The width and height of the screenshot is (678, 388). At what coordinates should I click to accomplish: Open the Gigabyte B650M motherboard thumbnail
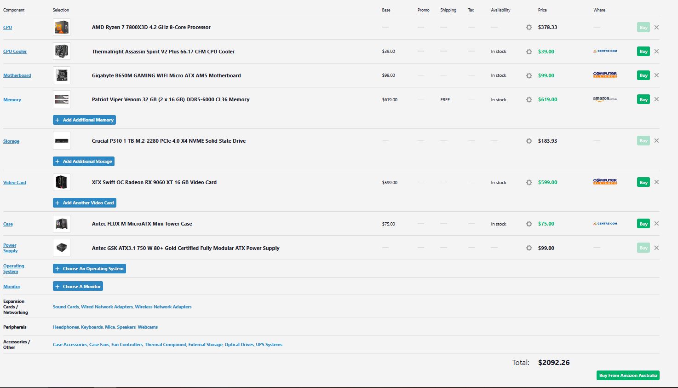point(62,75)
